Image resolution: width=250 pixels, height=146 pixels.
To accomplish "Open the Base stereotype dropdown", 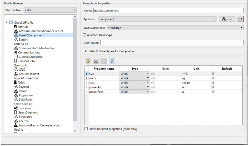I will [x=175, y=28].
